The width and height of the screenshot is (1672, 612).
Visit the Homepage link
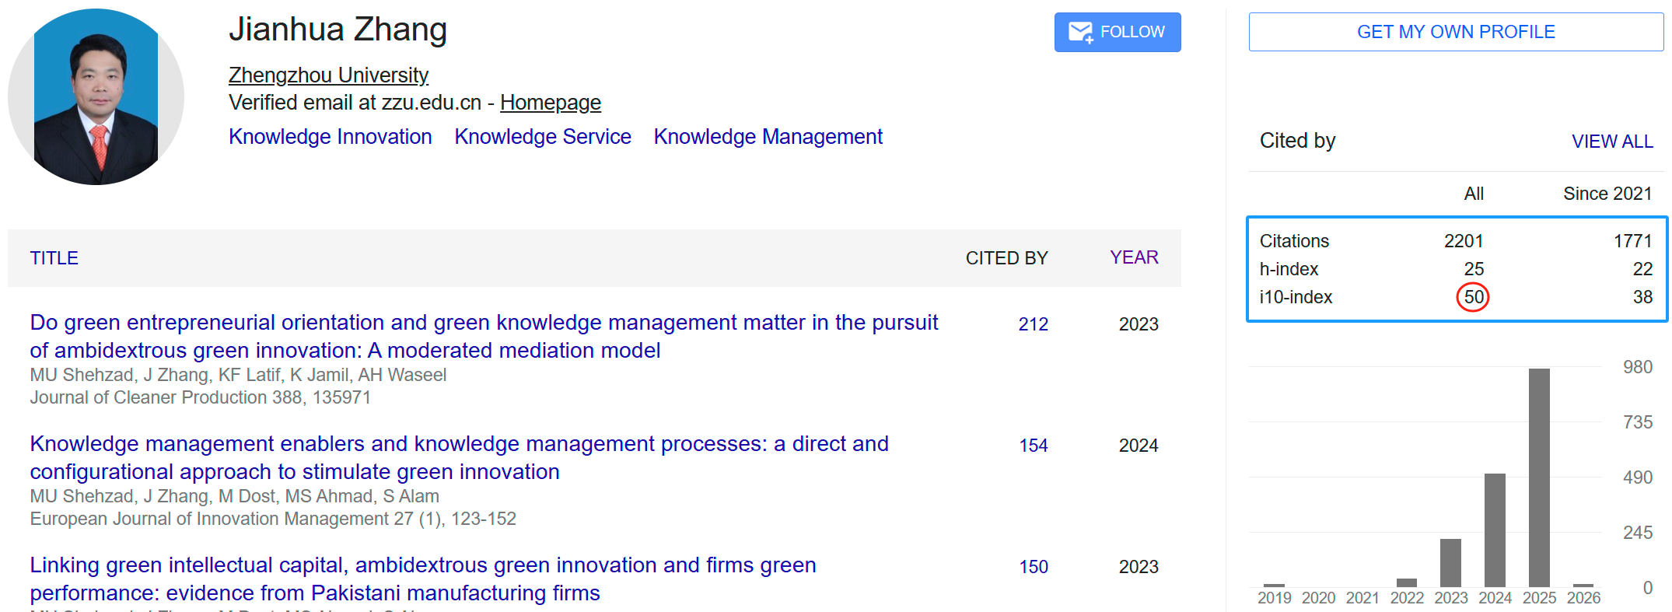click(550, 103)
